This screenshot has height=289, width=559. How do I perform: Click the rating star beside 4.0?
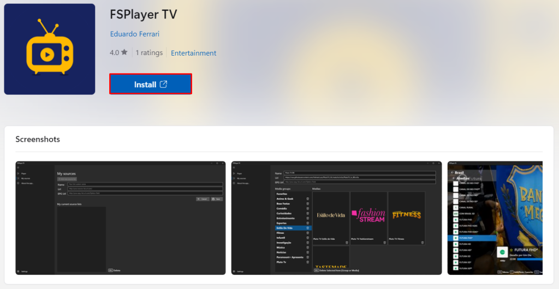tap(124, 53)
